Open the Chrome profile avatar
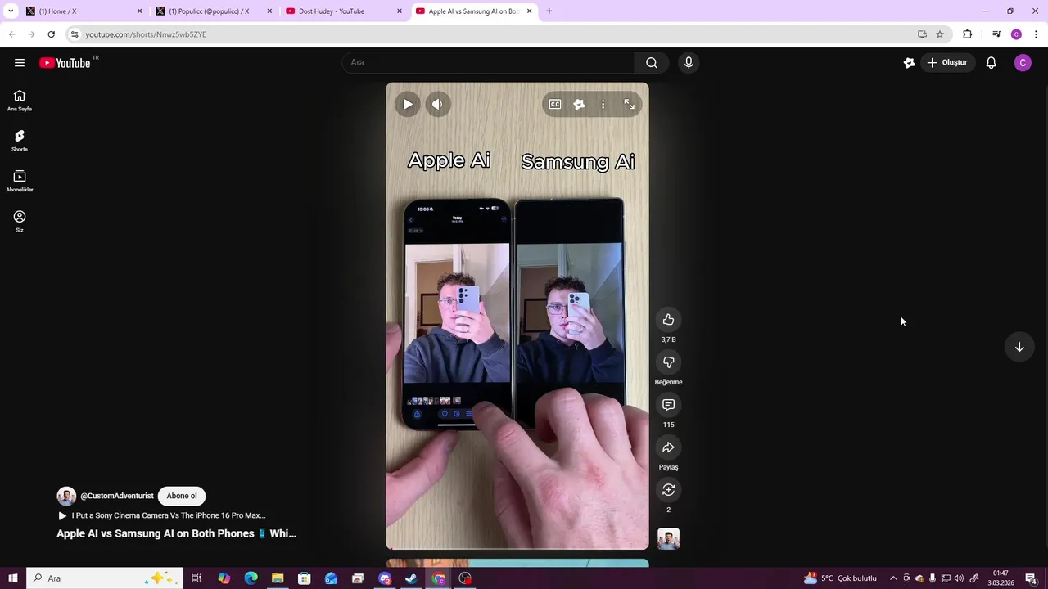 (1016, 34)
